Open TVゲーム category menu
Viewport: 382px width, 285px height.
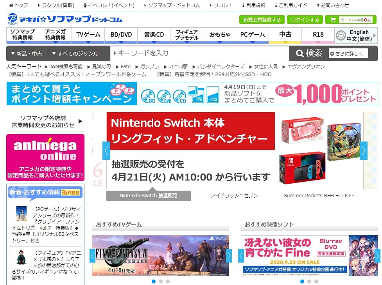[x=88, y=35]
